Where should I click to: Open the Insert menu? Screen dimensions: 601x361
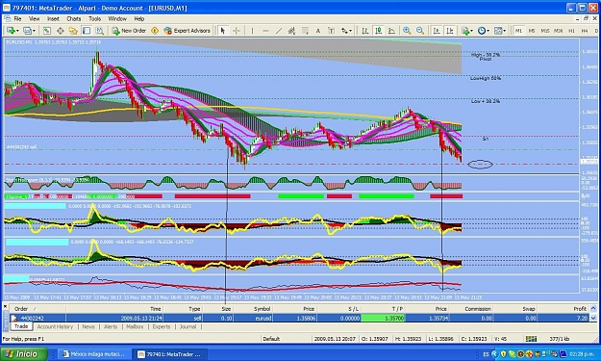(x=53, y=19)
